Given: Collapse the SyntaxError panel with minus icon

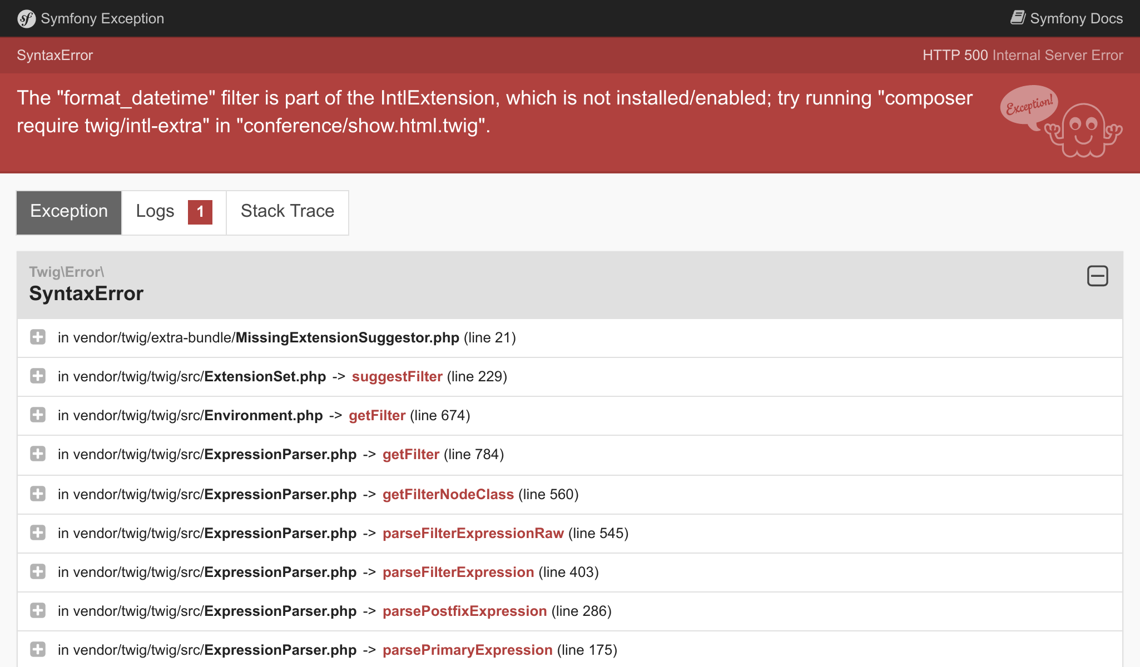Looking at the screenshot, I should pyautogui.click(x=1098, y=276).
